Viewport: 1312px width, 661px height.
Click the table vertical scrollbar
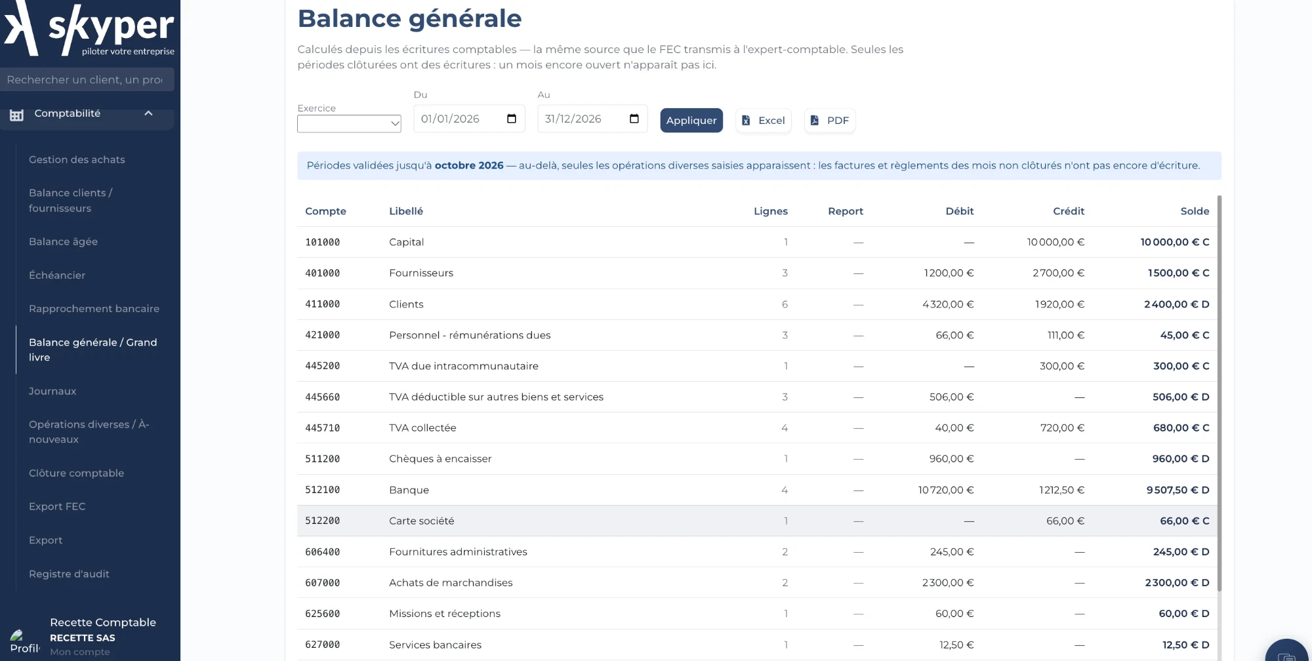click(1220, 393)
